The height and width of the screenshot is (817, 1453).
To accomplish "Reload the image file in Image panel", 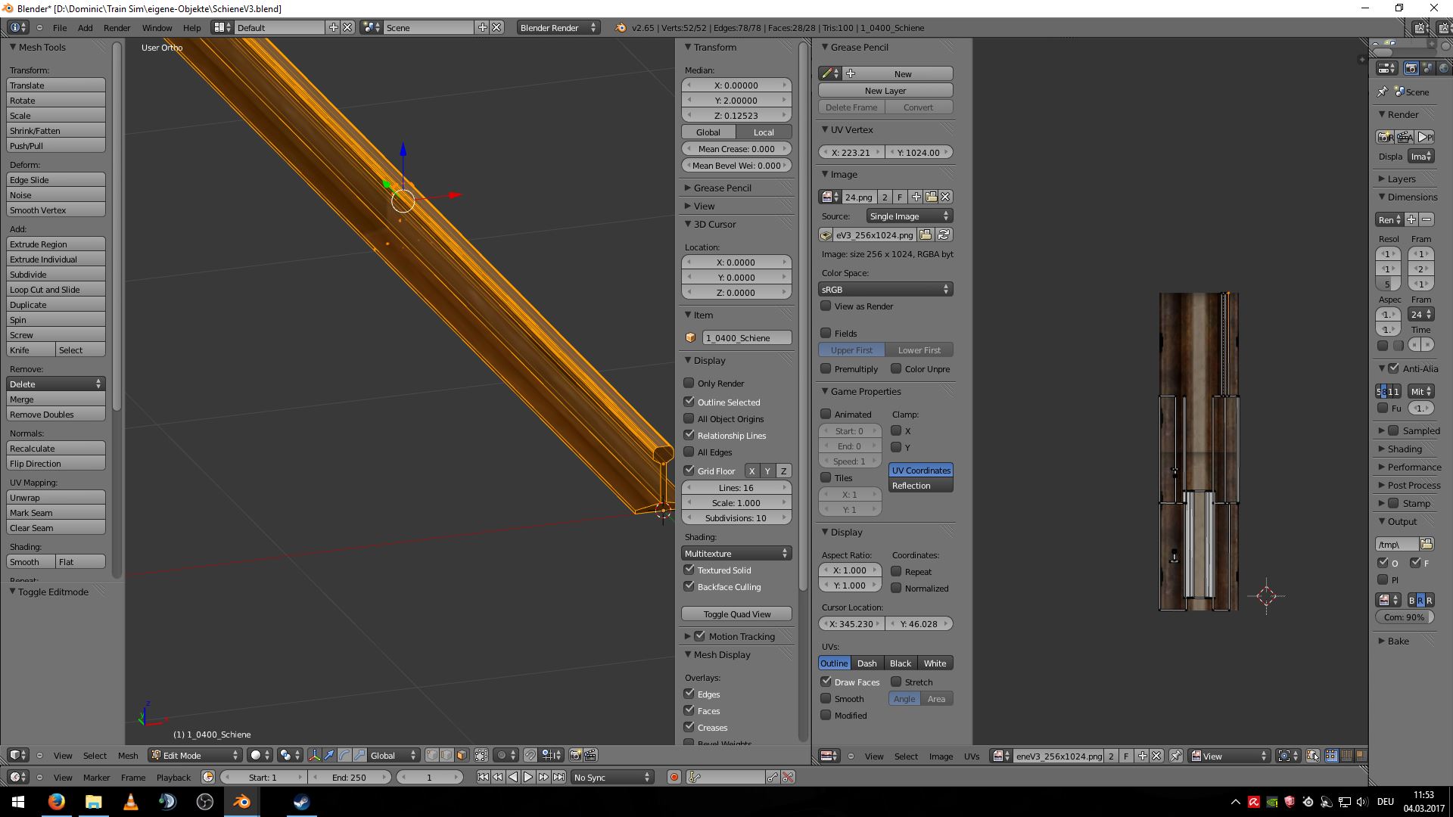I will 944,235.
